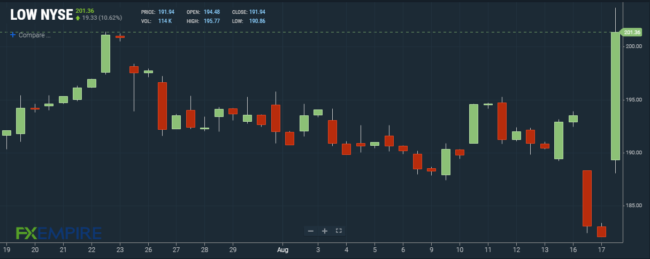650x259 pixels.
Task: Add comparison with the plus icon
Action: (13, 35)
